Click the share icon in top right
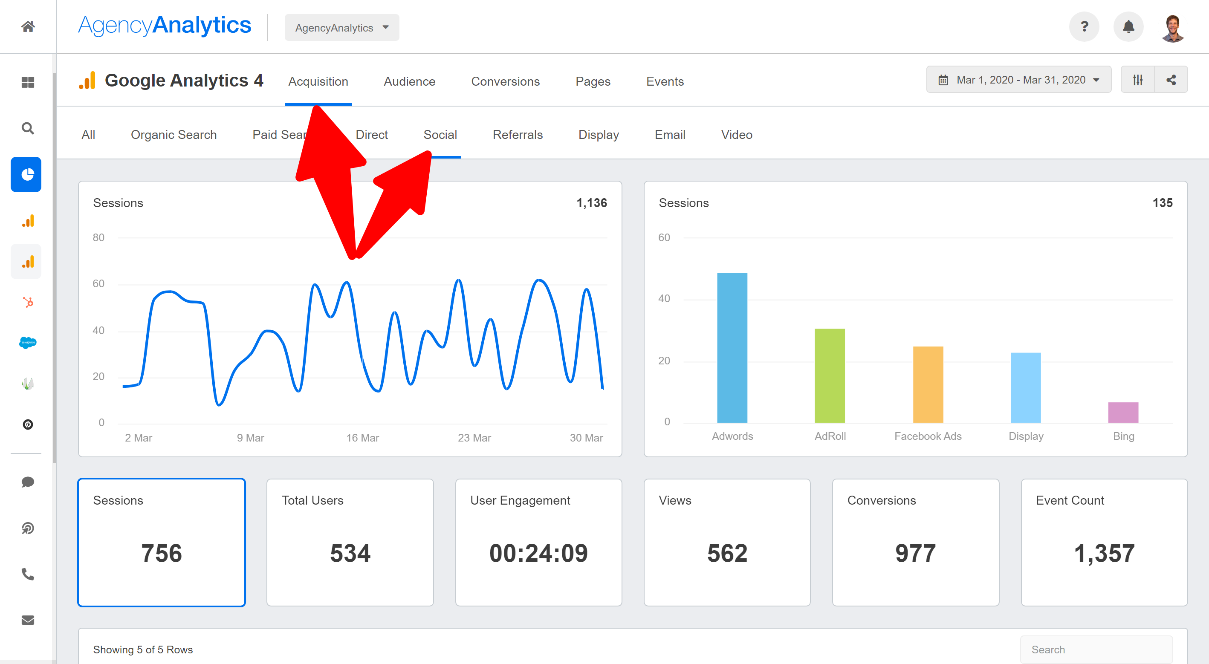Image resolution: width=1209 pixels, height=664 pixels. [x=1171, y=80]
